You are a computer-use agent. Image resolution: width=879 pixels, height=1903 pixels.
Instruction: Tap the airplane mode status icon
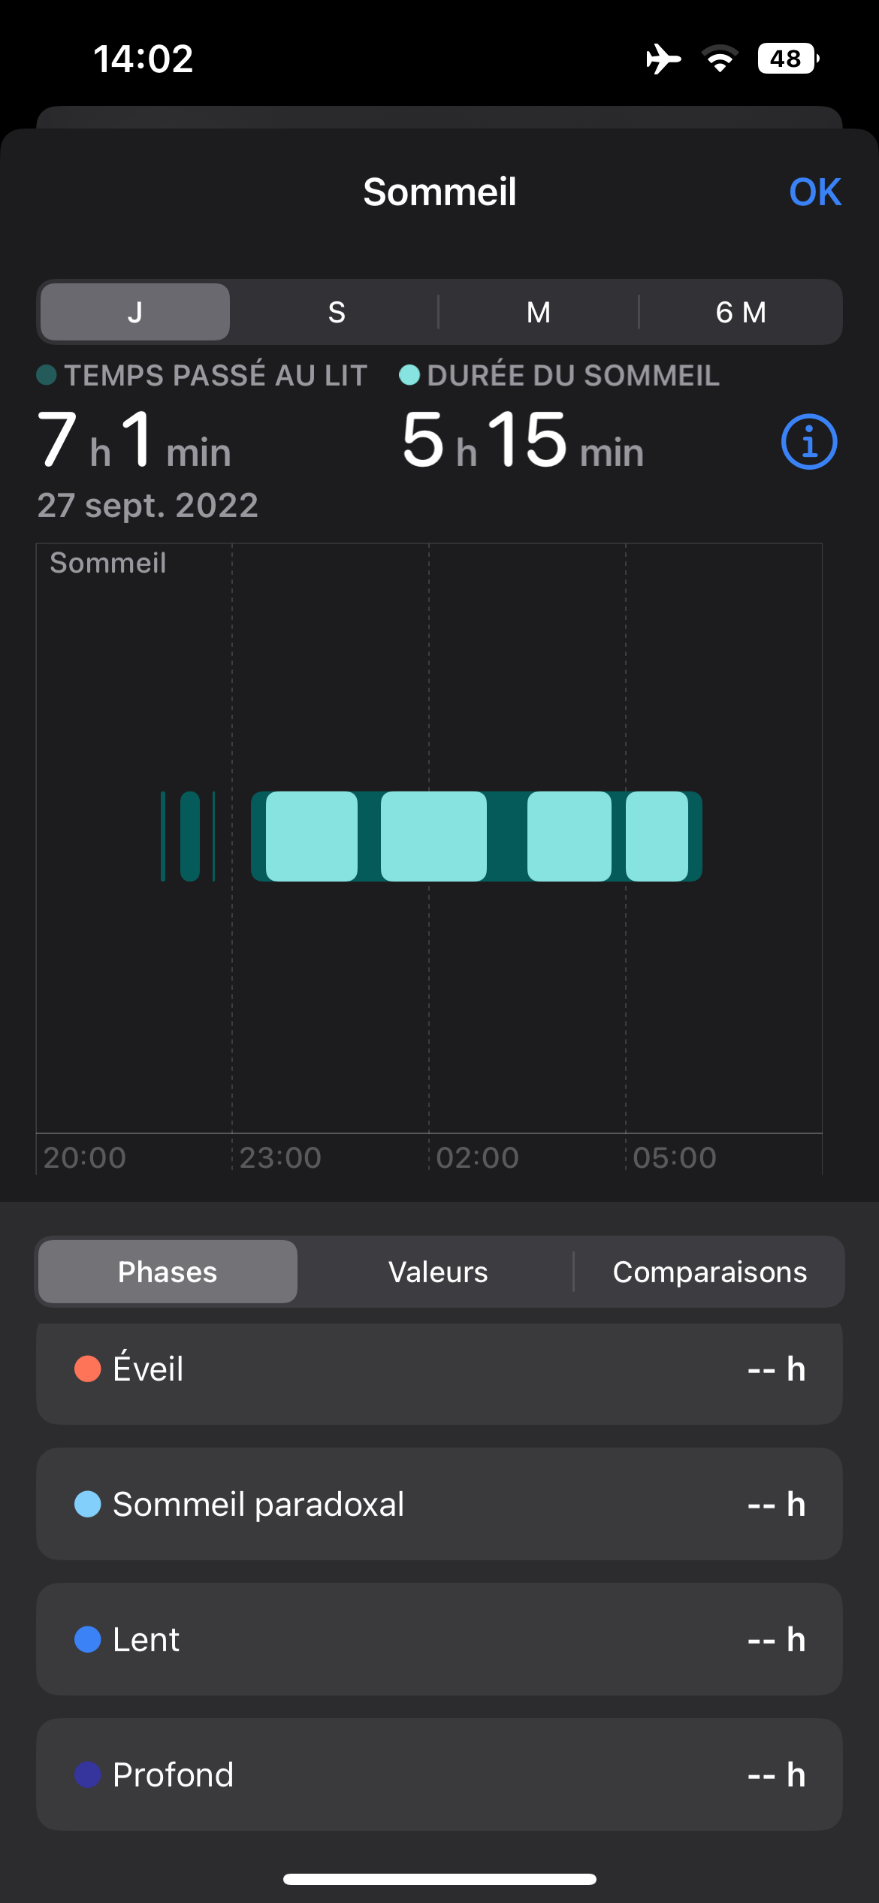tap(663, 59)
